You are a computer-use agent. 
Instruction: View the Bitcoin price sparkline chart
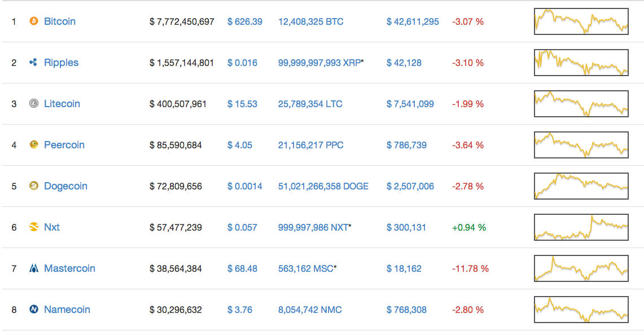pos(581,21)
